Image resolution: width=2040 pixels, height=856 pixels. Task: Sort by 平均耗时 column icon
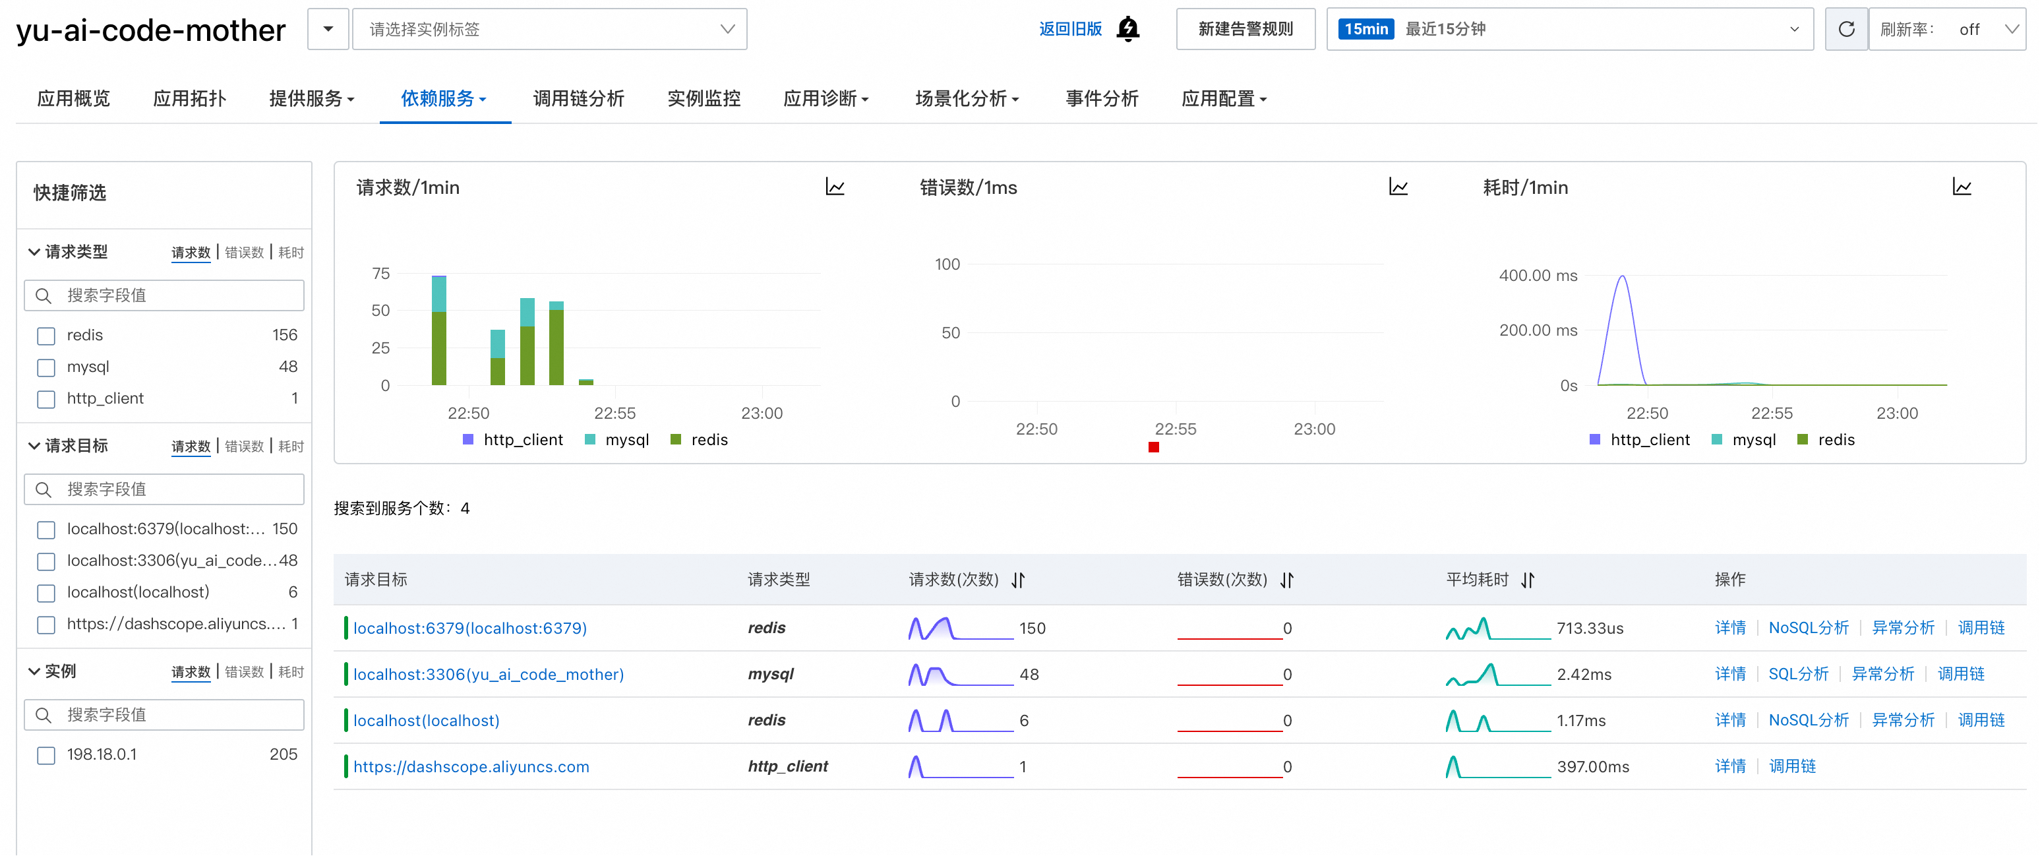point(1527,580)
